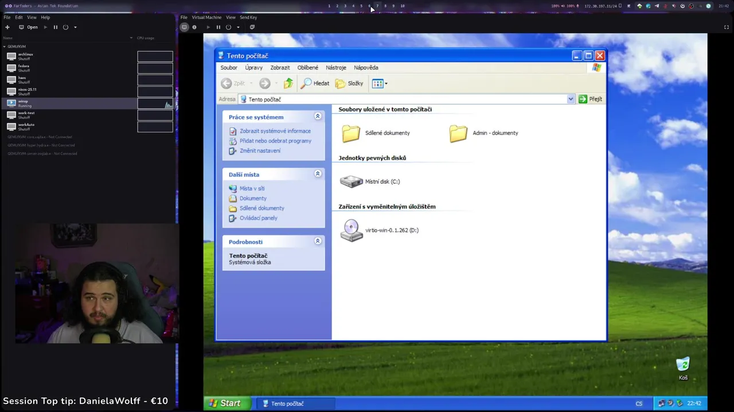Open File menu in virt-manager window
734x412 pixels.
click(x=7, y=17)
